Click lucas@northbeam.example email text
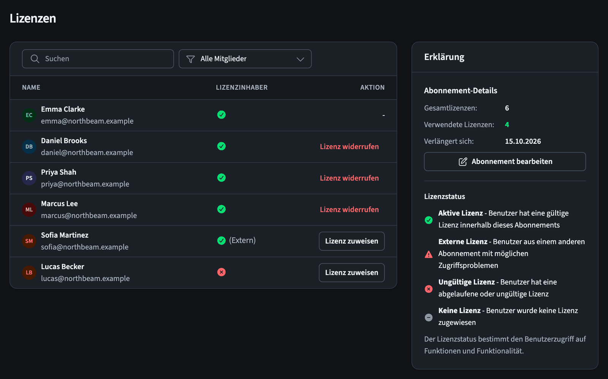608x379 pixels. pyautogui.click(x=85, y=279)
